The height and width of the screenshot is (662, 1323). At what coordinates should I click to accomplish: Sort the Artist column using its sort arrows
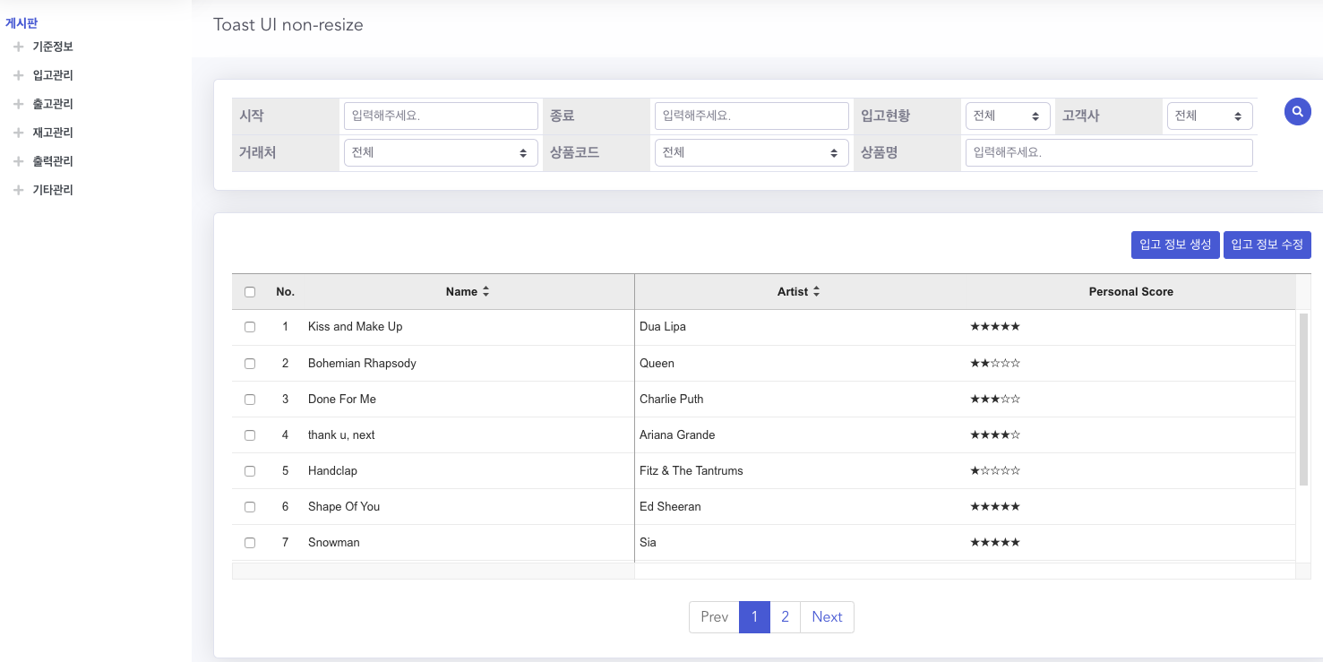coord(816,291)
